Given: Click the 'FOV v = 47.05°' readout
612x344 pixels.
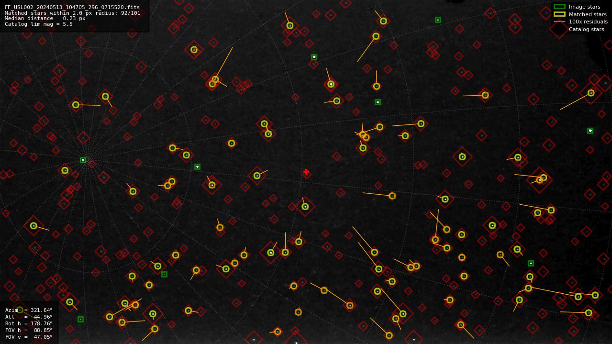Looking at the screenshot, I should [29, 337].
